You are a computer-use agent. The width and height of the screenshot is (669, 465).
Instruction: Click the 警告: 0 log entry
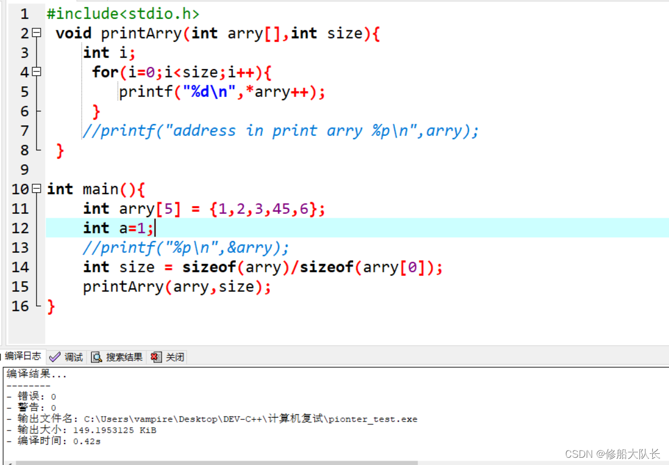tap(31, 408)
